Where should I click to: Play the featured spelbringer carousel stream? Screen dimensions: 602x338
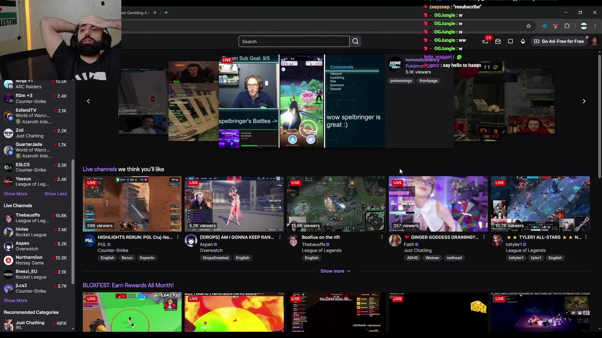click(x=302, y=101)
